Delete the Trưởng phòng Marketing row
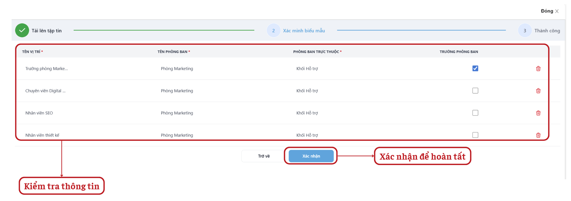 pyautogui.click(x=538, y=69)
